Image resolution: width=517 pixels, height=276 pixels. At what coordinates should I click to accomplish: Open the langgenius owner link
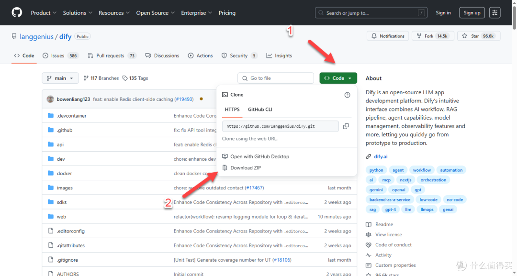coord(36,36)
